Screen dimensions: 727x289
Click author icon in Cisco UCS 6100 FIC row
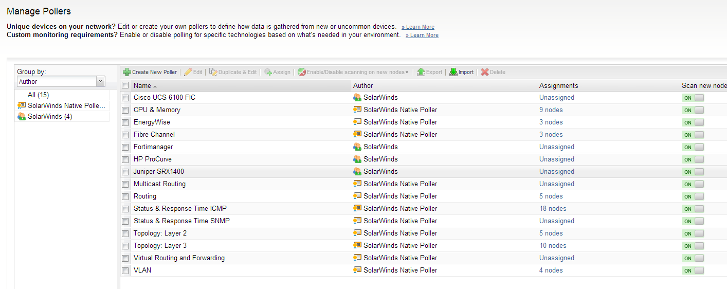tap(357, 97)
